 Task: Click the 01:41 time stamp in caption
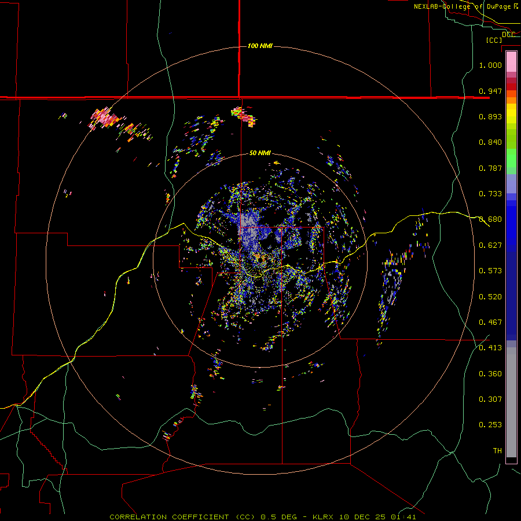coord(403,517)
